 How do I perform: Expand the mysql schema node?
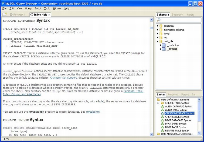[x=158, y=34]
